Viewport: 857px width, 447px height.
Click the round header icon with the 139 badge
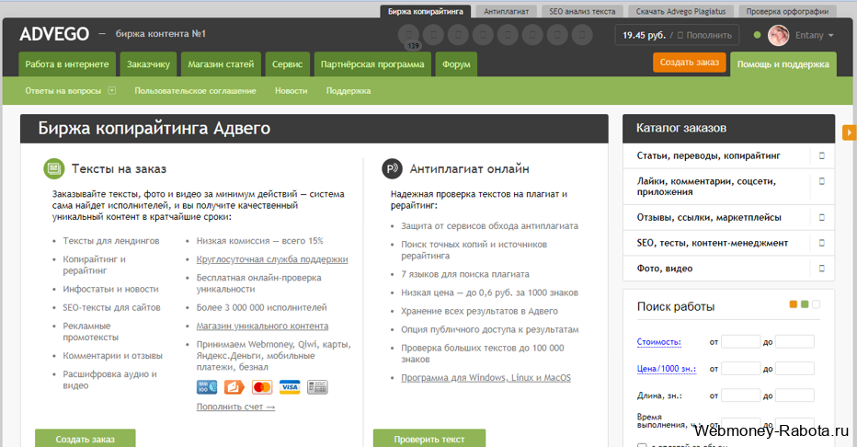(411, 36)
